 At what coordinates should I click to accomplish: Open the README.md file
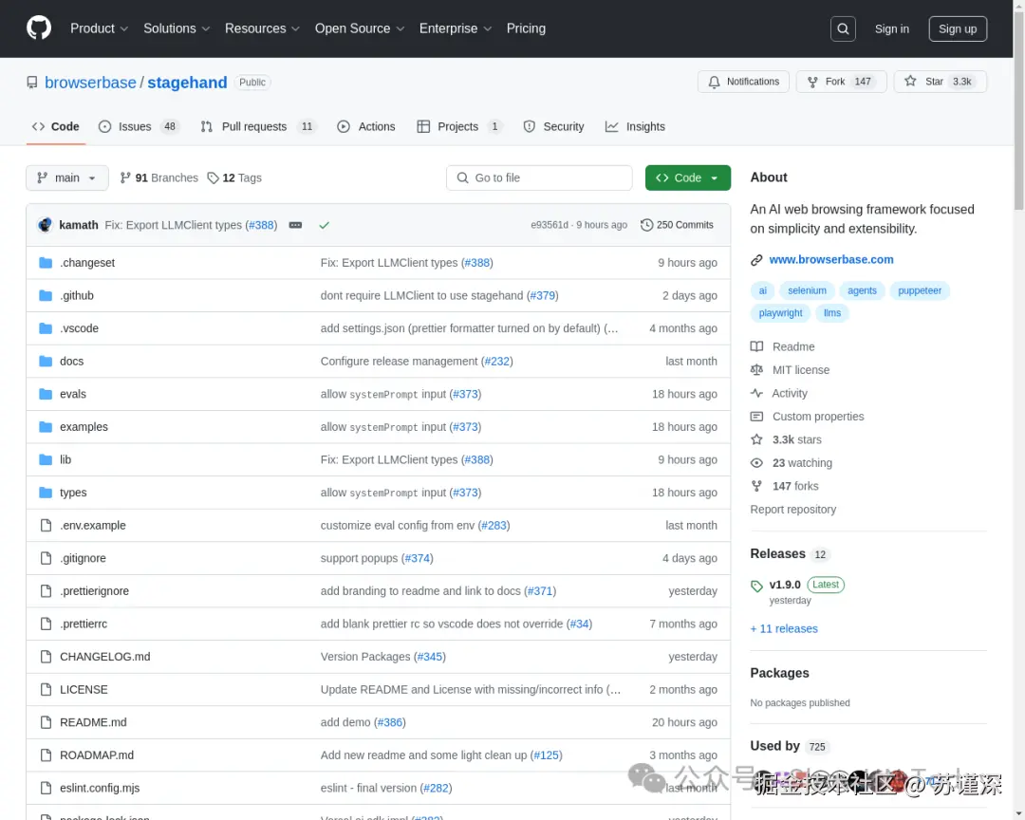pyautogui.click(x=93, y=722)
